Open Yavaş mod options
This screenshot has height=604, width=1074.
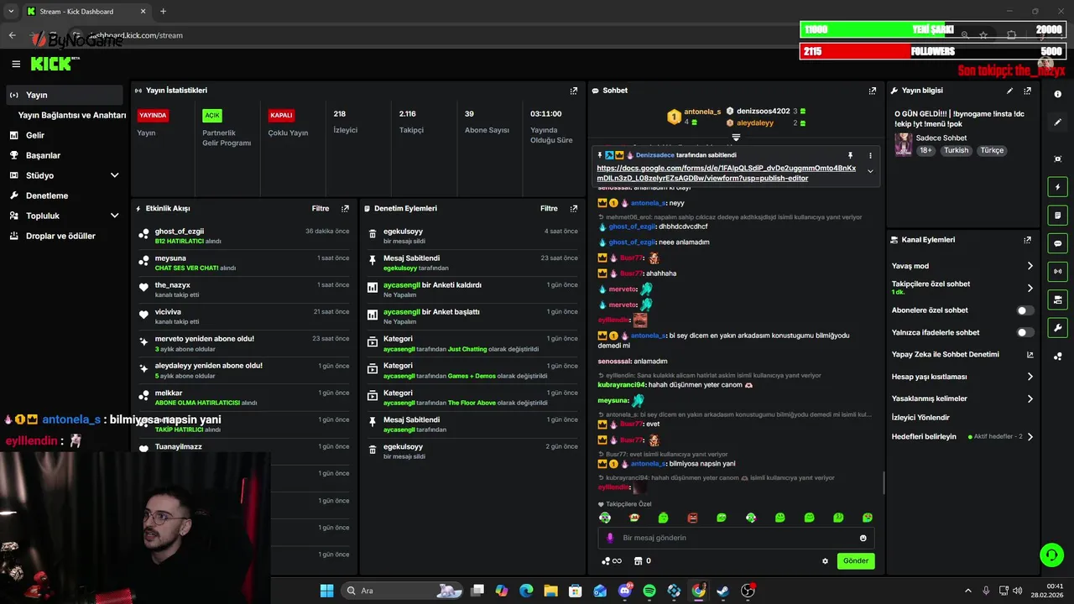pos(1030,266)
